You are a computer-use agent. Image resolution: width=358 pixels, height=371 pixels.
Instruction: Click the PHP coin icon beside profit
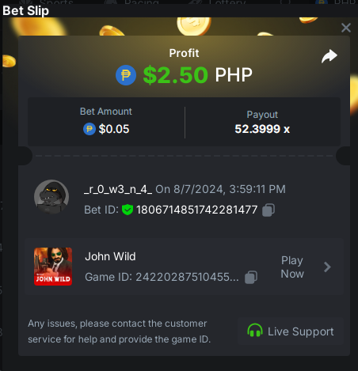(x=126, y=75)
